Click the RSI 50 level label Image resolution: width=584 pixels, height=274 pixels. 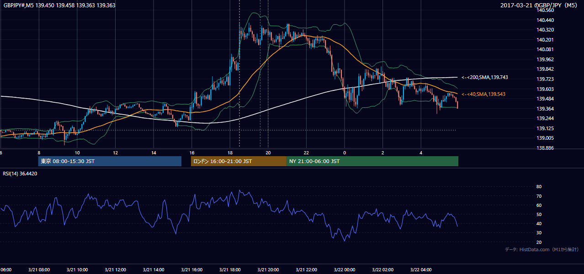click(539, 214)
